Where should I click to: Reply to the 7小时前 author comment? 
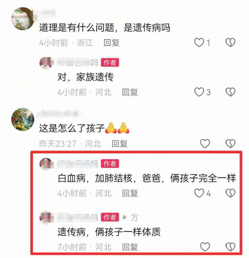(130, 247)
